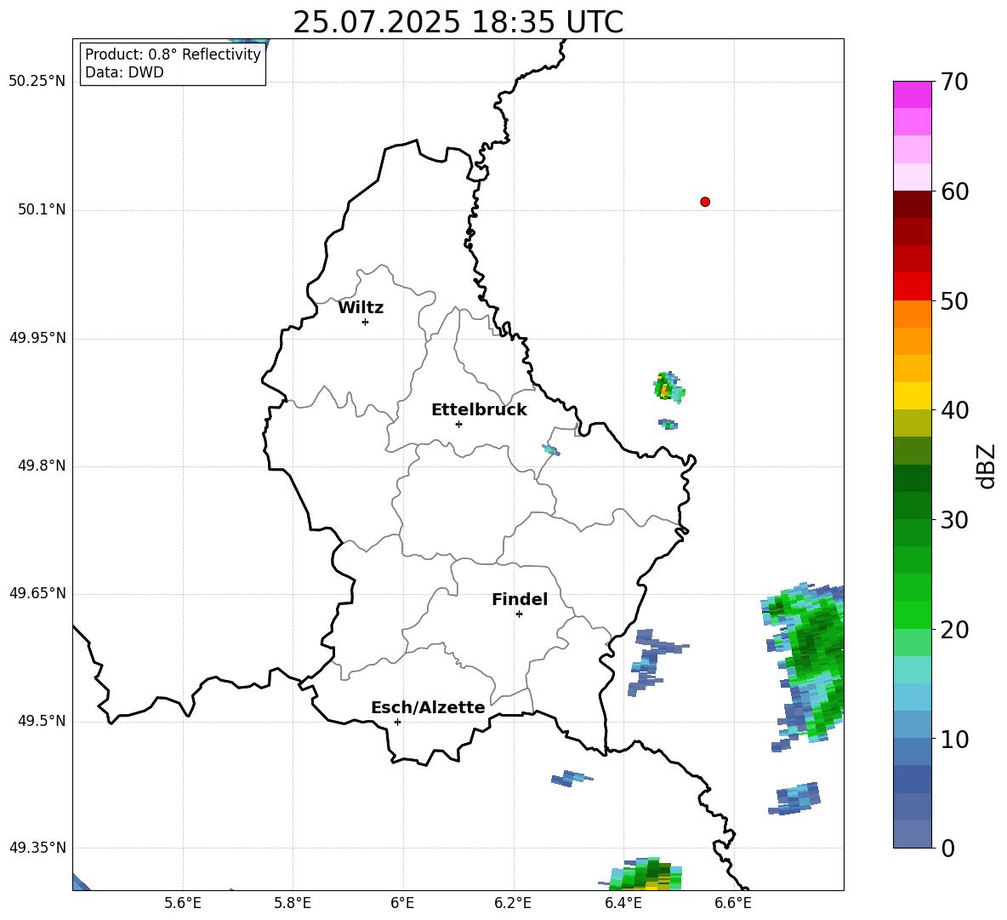Click the 20 tick on colorbar
The height and width of the screenshot is (920, 1007).
(x=954, y=630)
